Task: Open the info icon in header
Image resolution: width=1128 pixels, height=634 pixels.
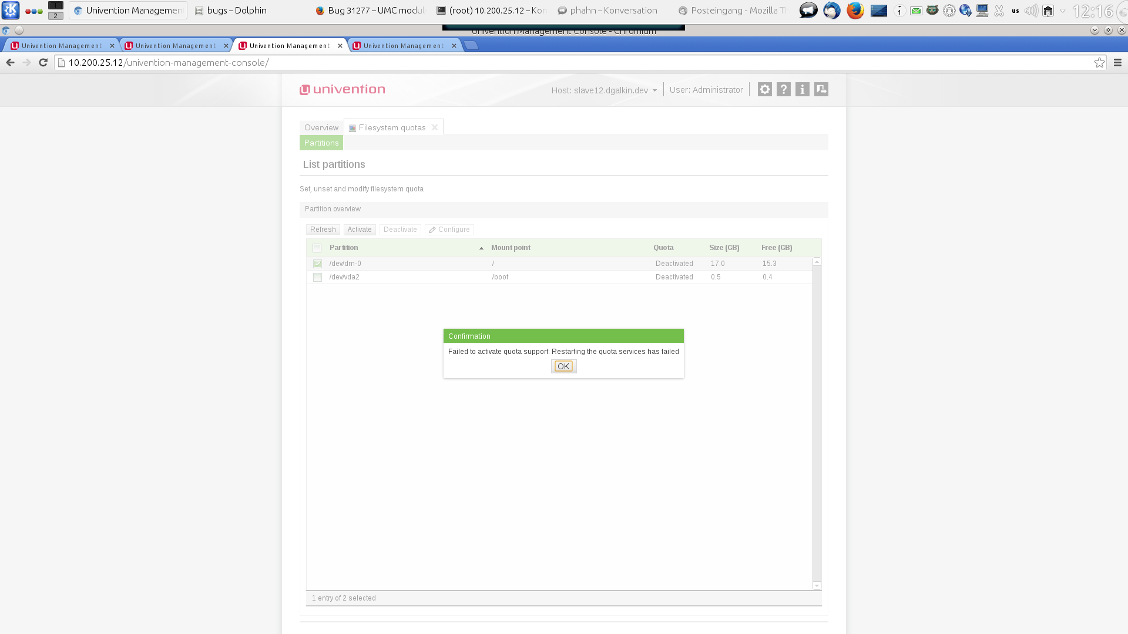Action: [802, 89]
